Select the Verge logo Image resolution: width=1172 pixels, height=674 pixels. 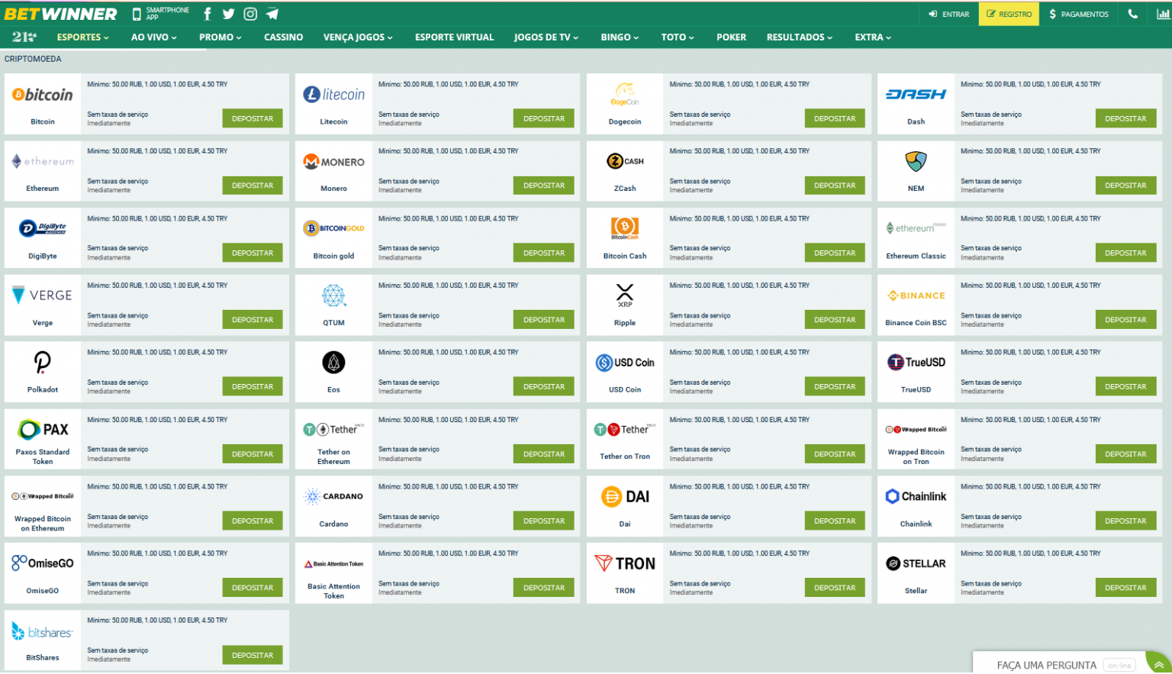[43, 295]
